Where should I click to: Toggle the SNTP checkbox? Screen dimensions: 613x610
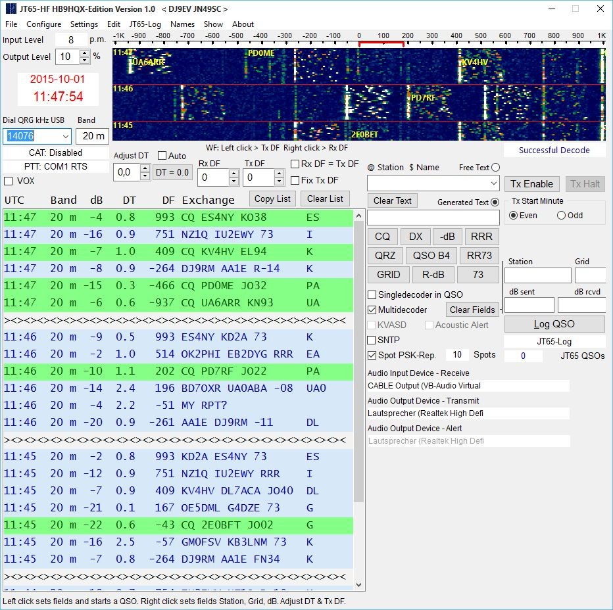[372, 340]
